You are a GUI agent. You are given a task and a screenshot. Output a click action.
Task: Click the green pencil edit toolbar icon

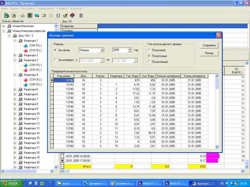(x=65, y=15)
